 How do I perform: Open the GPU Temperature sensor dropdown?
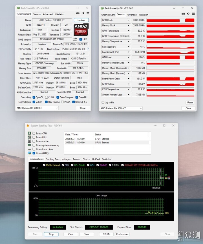(x=129, y=31)
